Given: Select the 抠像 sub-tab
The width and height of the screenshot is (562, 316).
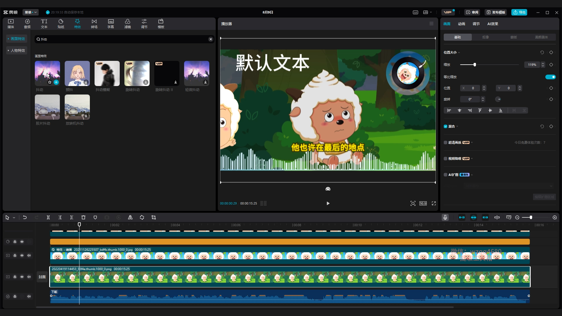Looking at the screenshot, I should 485,37.
